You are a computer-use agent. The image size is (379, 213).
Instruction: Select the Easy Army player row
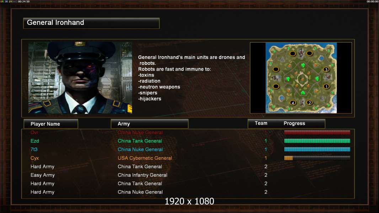click(188, 175)
